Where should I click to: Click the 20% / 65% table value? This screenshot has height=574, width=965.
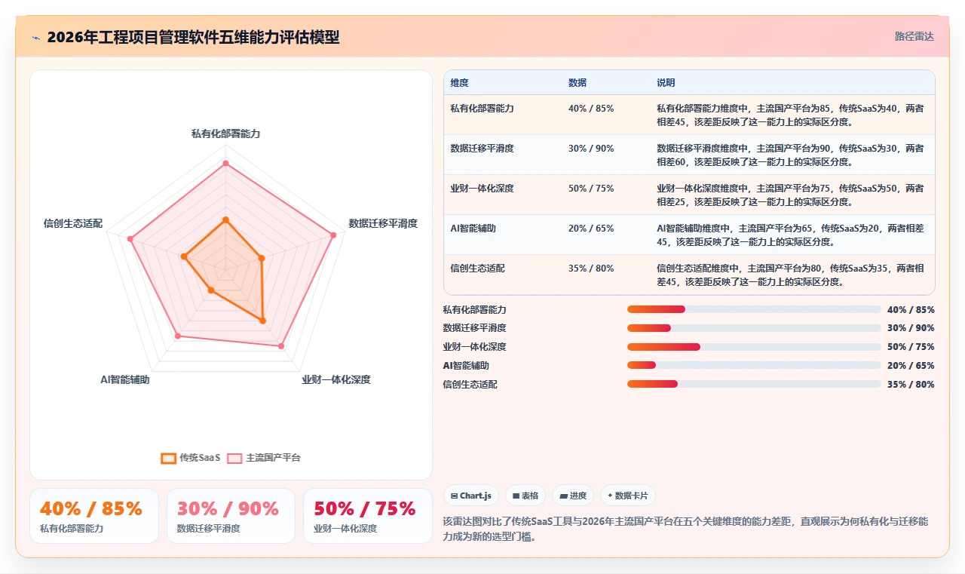pos(591,229)
